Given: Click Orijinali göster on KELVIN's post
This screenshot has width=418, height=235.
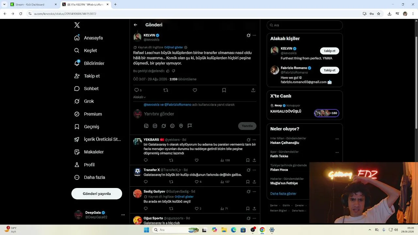Looking at the screenshot, I should click(174, 47).
